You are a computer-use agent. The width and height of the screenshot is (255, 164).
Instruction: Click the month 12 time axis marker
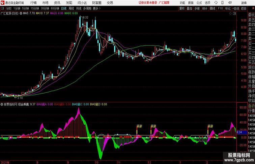coord(149,162)
